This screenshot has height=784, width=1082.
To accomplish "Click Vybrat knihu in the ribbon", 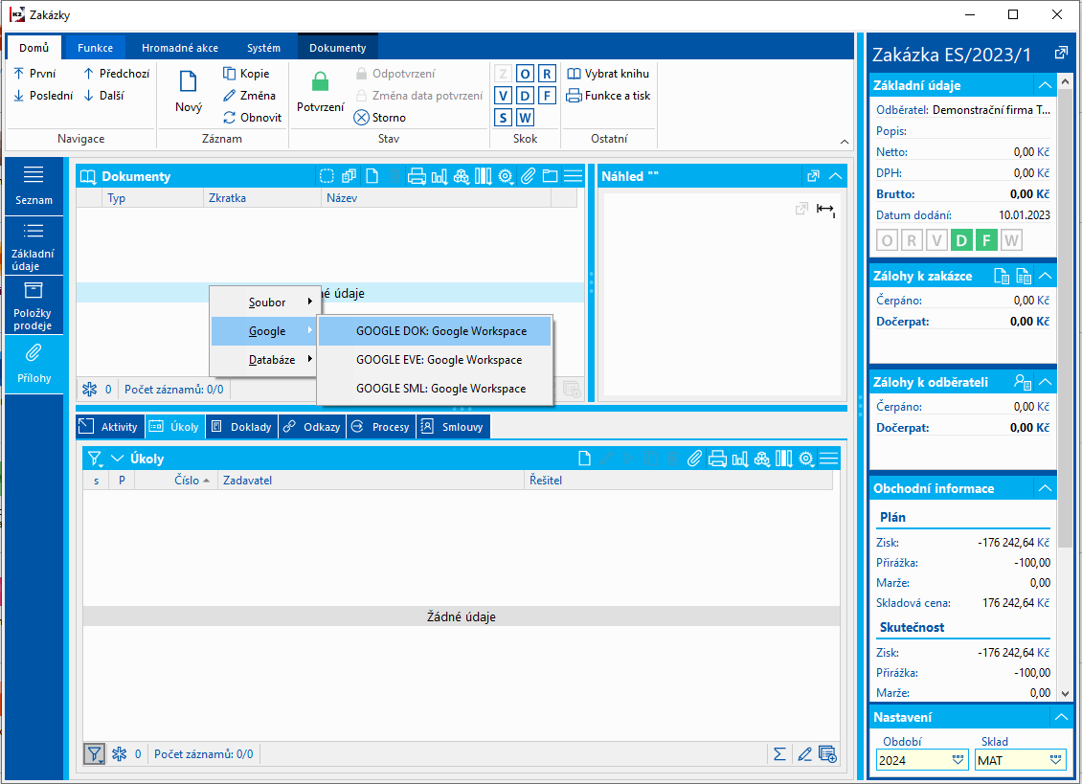I will pyautogui.click(x=608, y=73).
